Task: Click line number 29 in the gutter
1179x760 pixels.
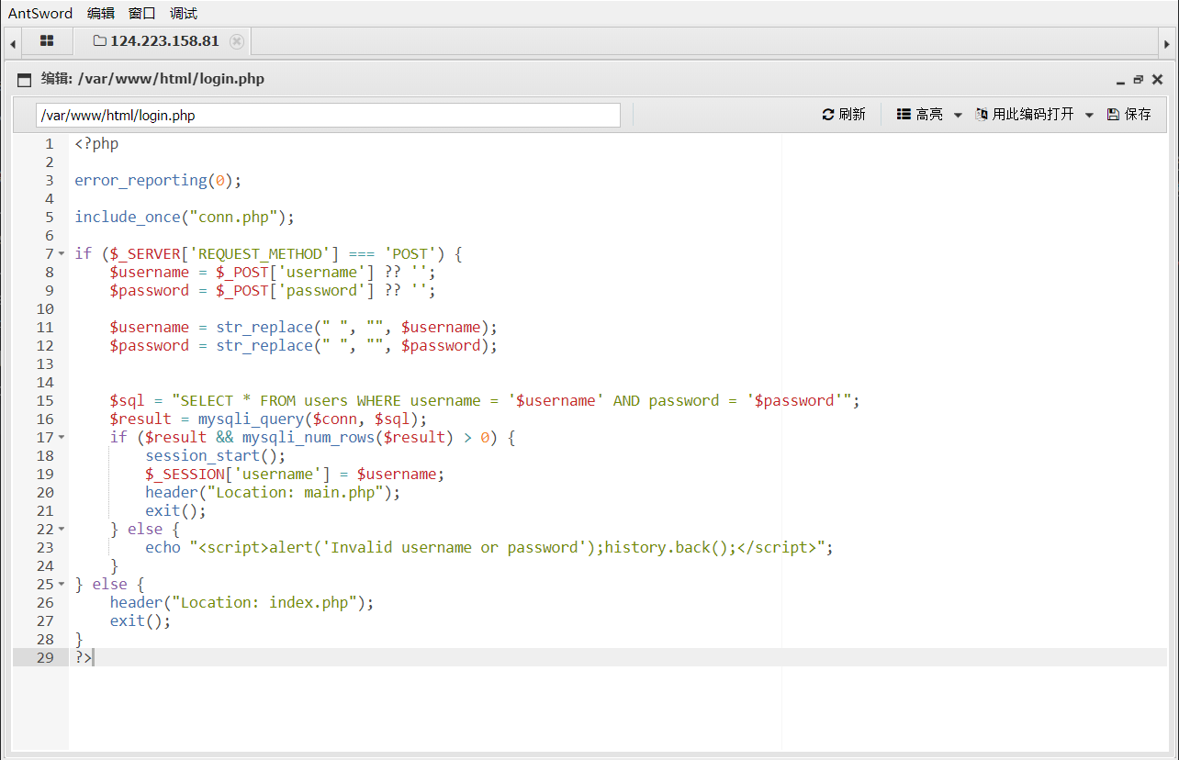Action: pos(45,657)
